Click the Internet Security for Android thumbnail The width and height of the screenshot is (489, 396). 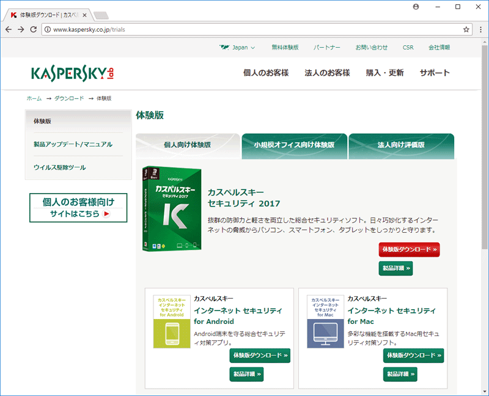pyautogui.click(x=172, y=321)
